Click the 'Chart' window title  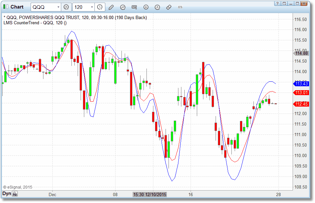[17, 7]
